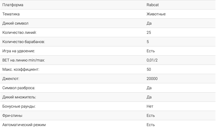The image size is (216, 130).
Task: Select the "Rabcat" platform value
Action: [153, 5]
